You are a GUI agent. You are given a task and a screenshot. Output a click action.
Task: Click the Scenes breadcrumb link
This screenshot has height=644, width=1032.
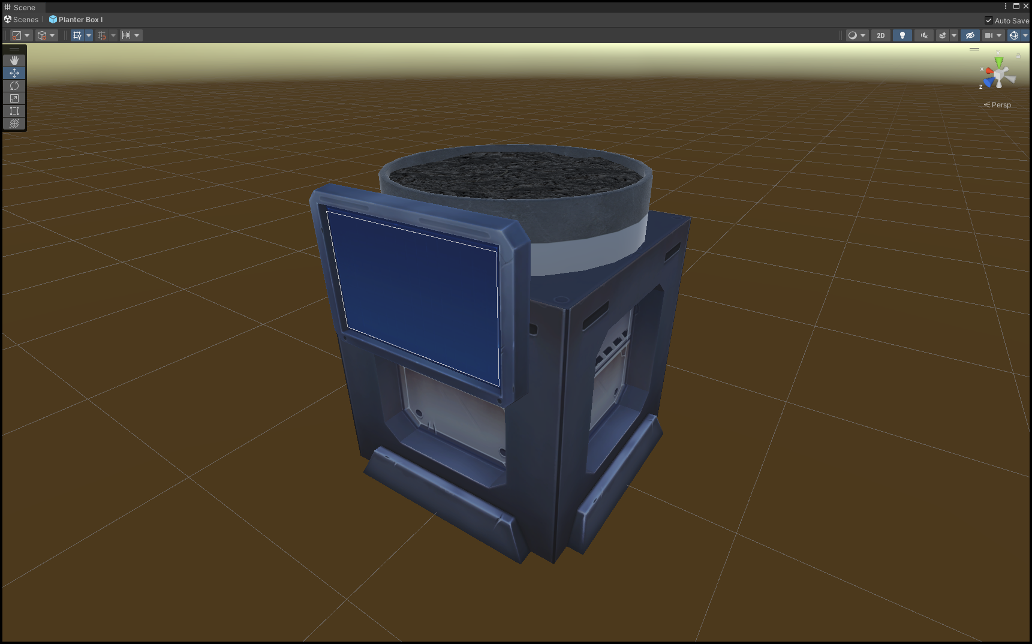coord(25,19)
